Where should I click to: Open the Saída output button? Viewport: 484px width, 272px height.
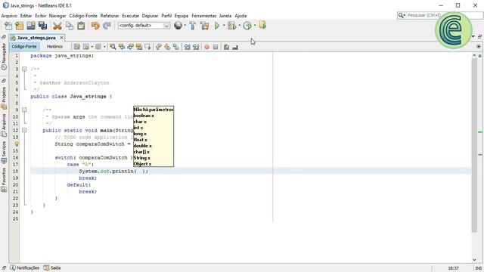(x=52, y=267)
